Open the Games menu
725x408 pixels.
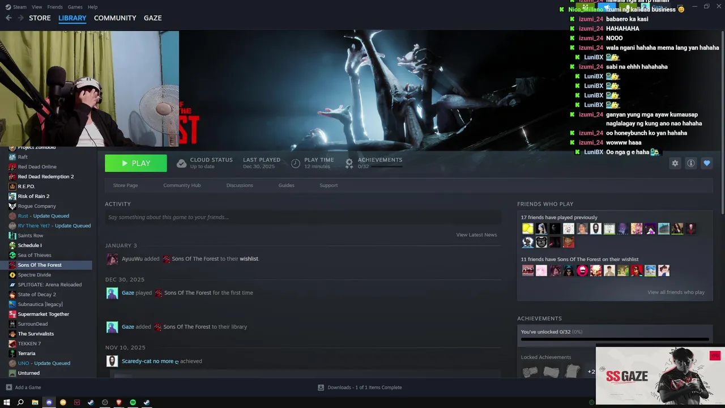(x=75, y=7)
